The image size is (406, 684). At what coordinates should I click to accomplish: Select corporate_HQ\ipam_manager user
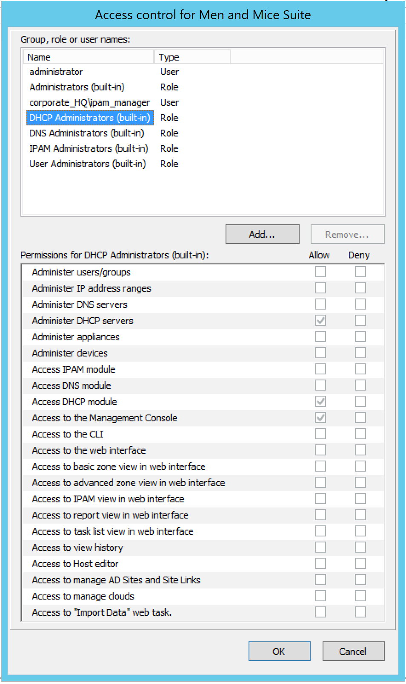(89, 102)
